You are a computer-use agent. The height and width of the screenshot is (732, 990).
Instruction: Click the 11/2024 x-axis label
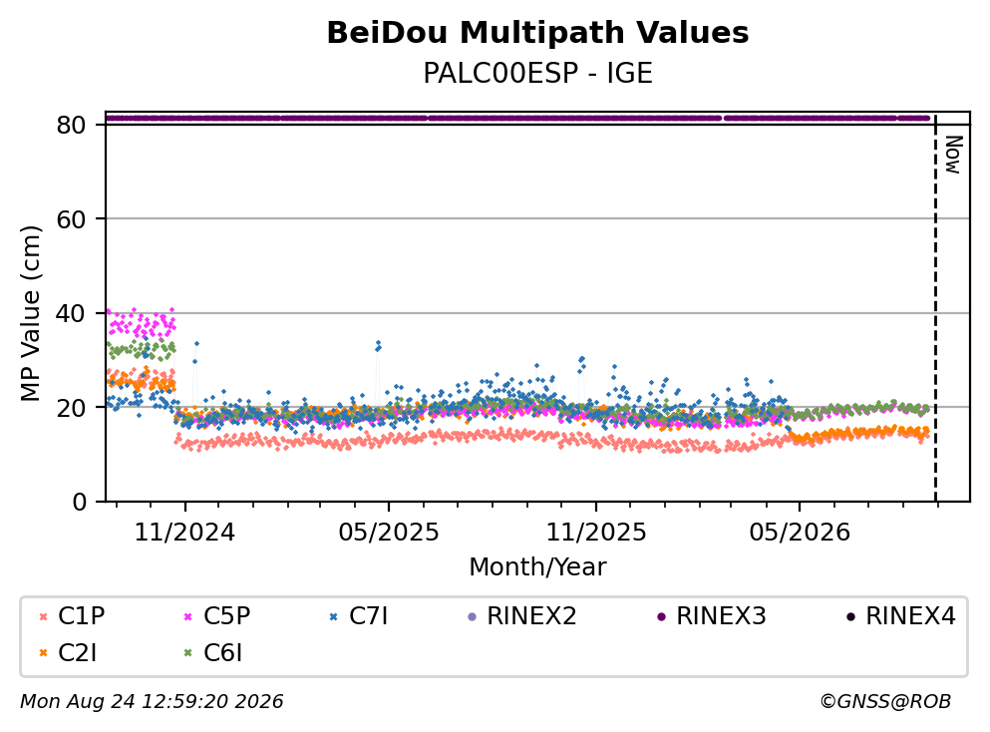click(184, 533)
